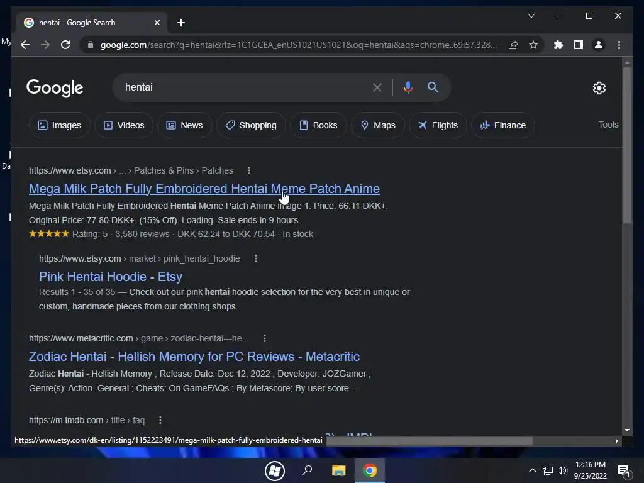
Task: Click the browser forward arrow
Action: [x=45, y=45]
